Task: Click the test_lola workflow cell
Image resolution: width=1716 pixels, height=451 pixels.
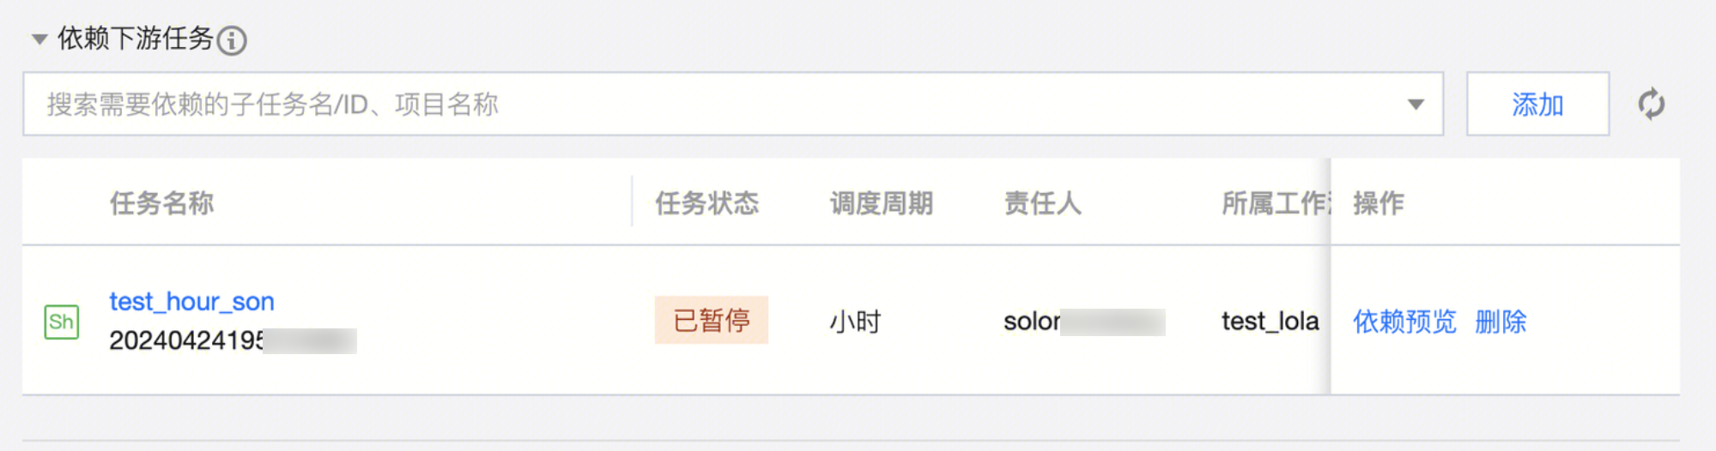Action: coord(1270,322)
